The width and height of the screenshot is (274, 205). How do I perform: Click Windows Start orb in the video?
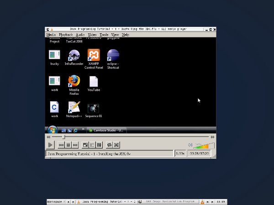(53, 130)
